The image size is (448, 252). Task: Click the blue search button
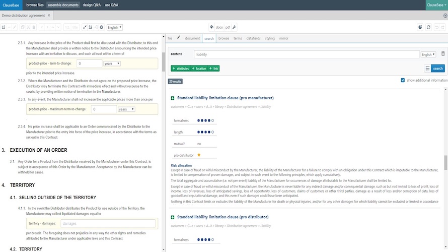click(438, 69)
